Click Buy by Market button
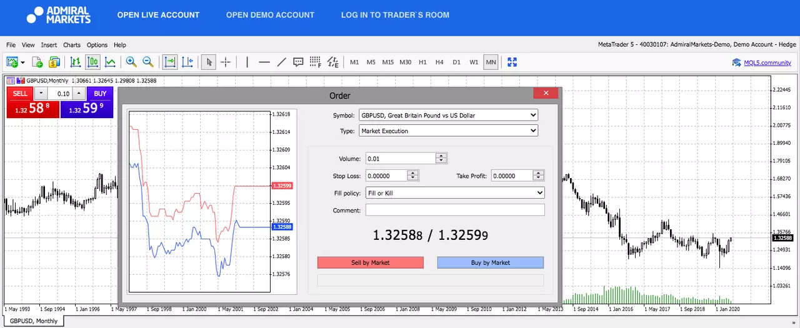 491,262
